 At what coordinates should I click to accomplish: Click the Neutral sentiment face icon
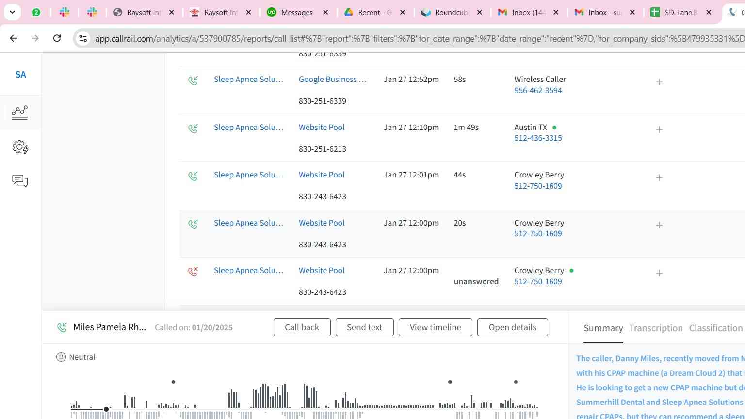61,357
